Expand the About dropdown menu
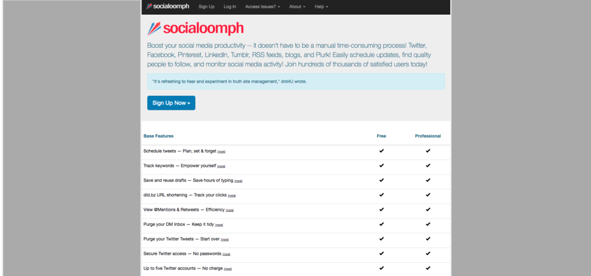Screen dimensions: 591x276 coord(297,7)
